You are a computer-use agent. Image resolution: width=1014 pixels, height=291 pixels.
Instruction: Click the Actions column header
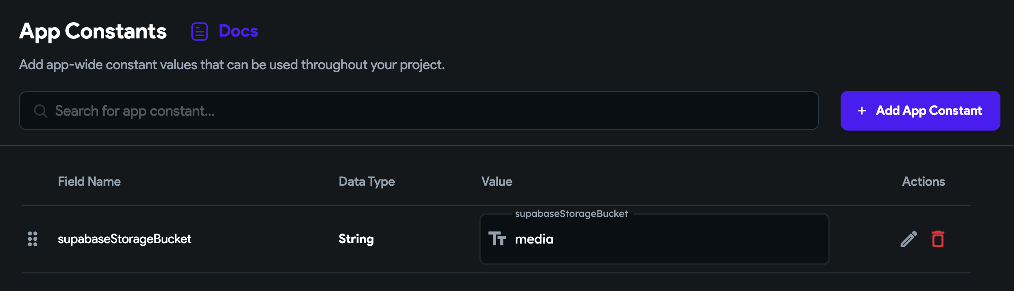923,182
